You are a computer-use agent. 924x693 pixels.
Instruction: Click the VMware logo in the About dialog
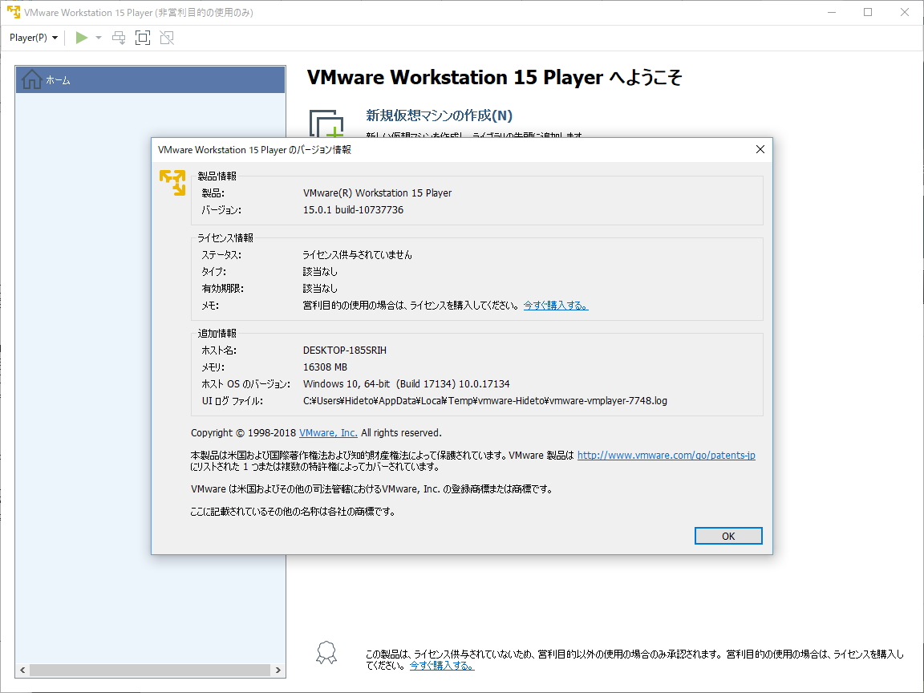tap(172, 183)
